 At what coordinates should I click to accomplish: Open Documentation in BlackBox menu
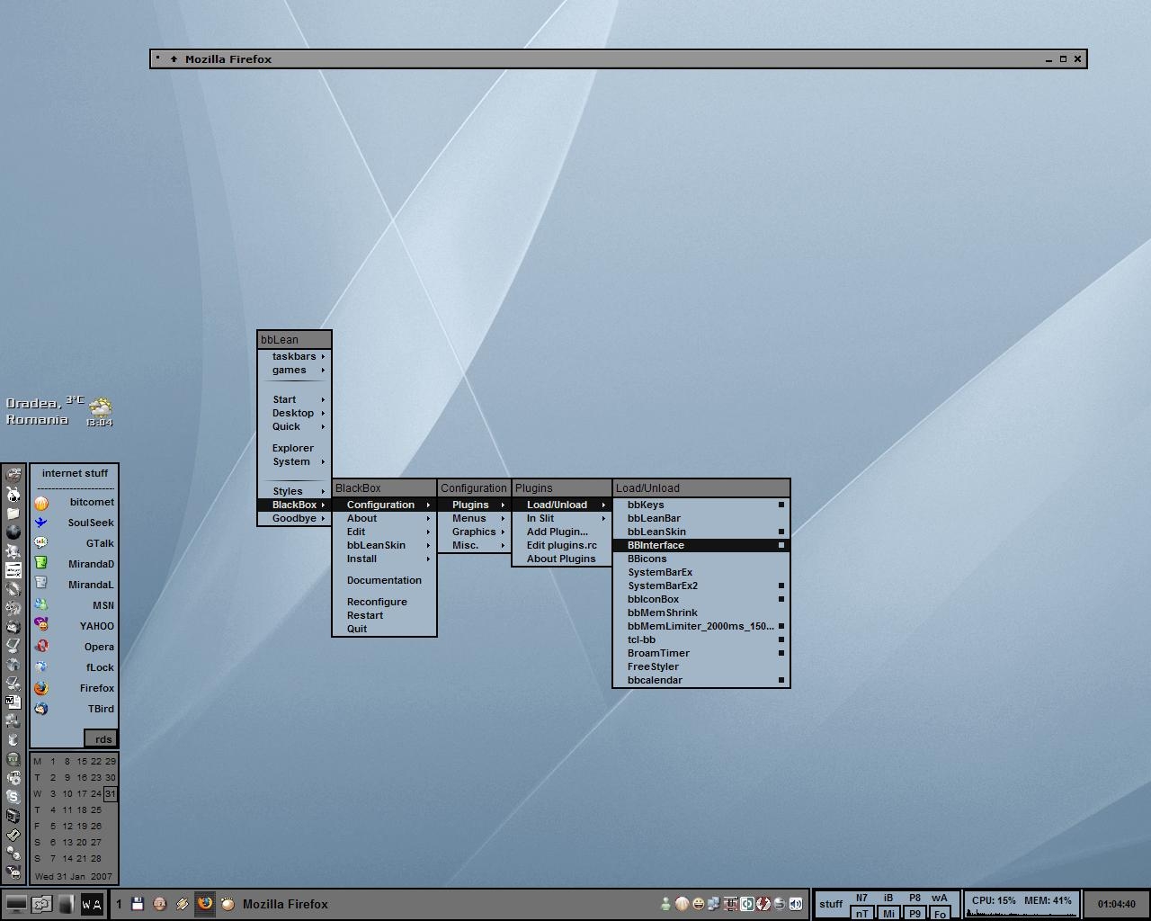click(x=384, y=580)
